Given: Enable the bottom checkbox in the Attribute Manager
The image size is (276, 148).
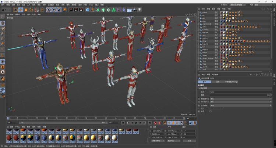Looking at the screenshot, I should [210, 111].
